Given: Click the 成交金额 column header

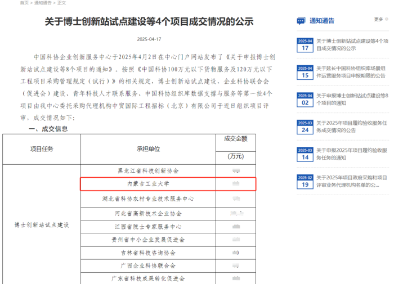Looking at the screenshot, I should point(235,138).
